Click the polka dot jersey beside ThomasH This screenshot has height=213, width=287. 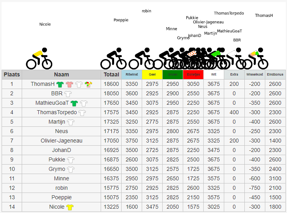69,84
